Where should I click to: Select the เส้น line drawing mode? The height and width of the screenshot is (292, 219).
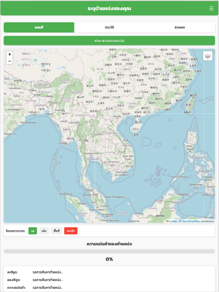pos(44,231)
